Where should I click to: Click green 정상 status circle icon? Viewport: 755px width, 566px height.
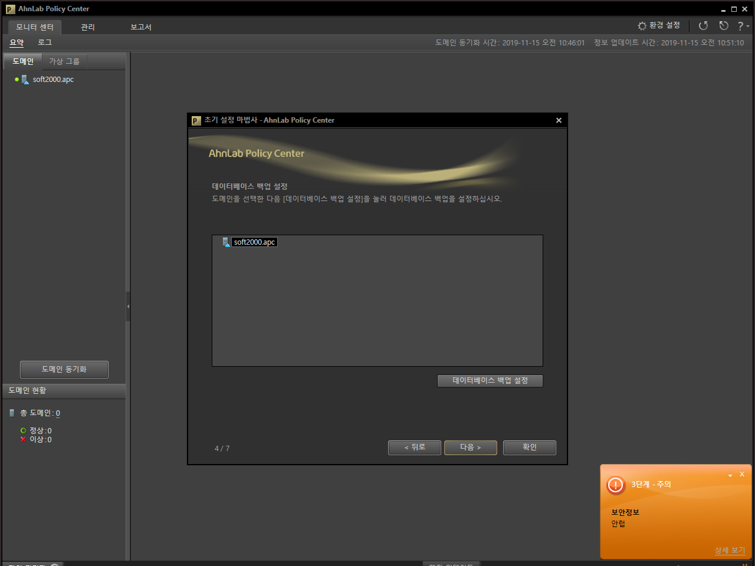23,430
